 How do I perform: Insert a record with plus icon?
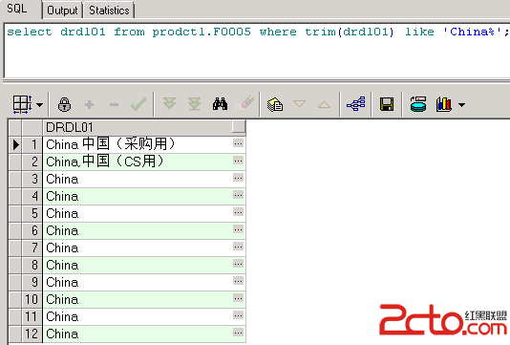(89, 104)
